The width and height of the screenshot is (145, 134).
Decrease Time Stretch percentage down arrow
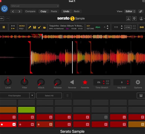(x=104, y=83)
